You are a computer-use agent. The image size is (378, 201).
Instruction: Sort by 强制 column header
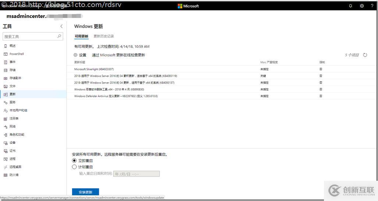tap(322, 62)
